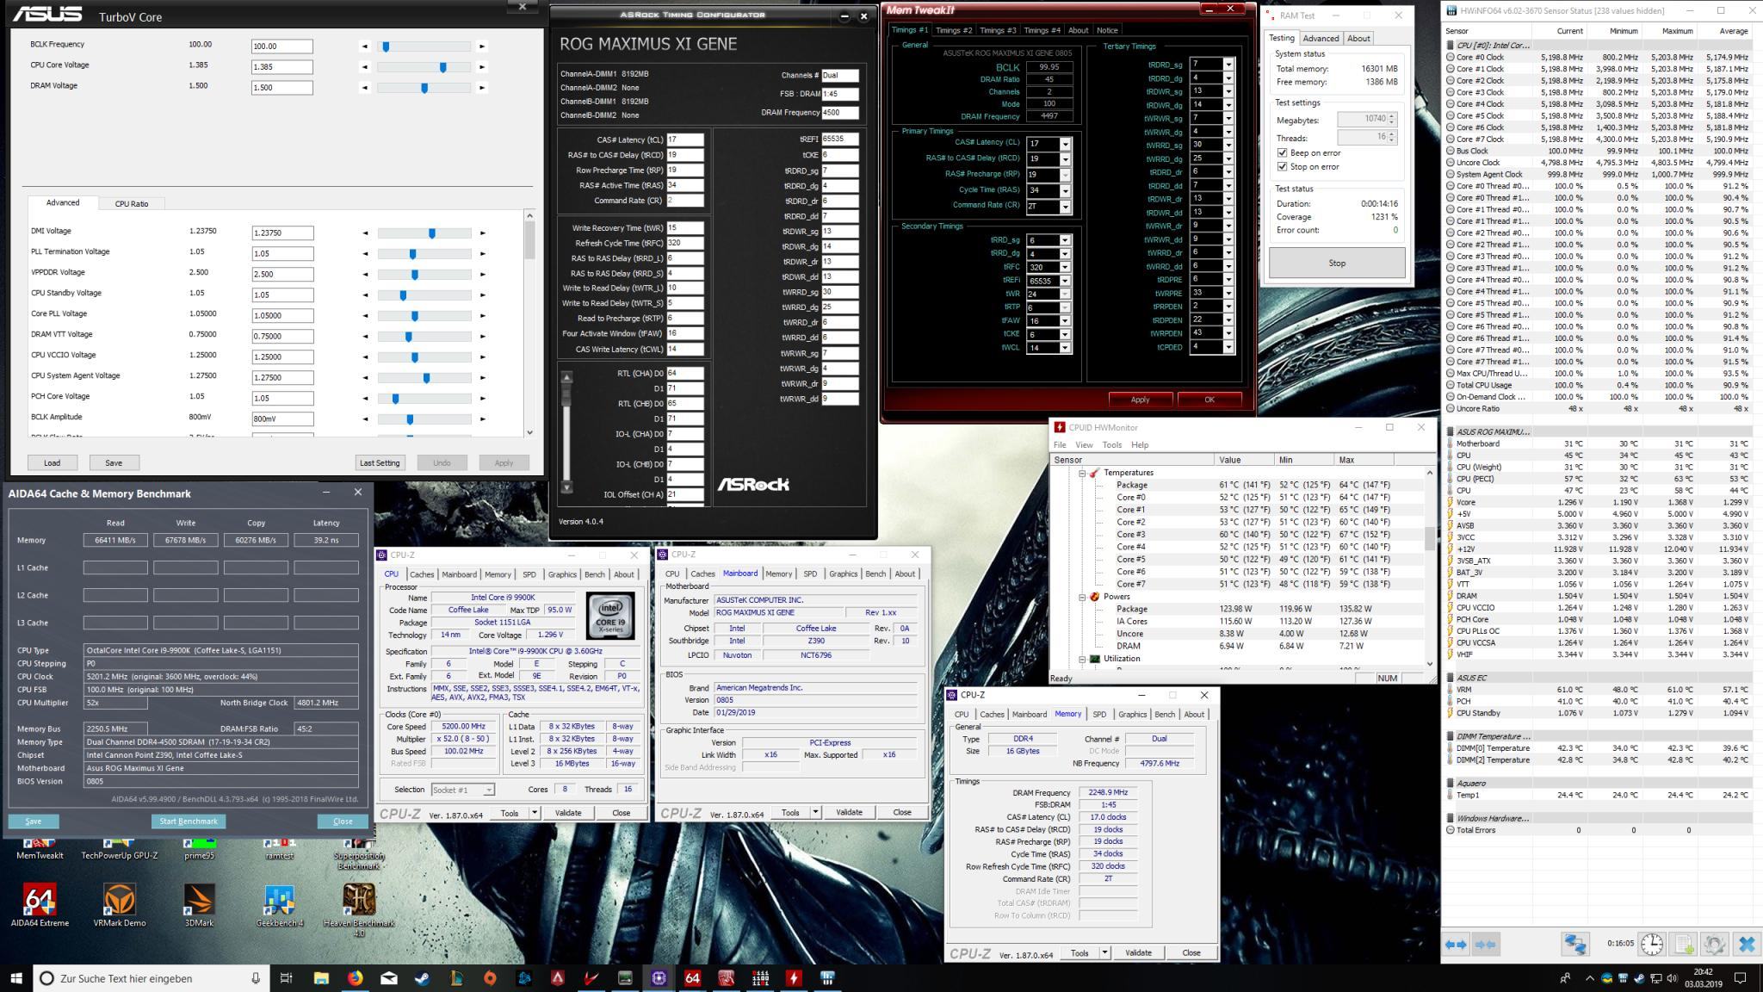Open the Socket #1 selection dropdown in CPU-Z
Image resolution: width=1763 pixels, height=992 pixels.
[489, 790]
